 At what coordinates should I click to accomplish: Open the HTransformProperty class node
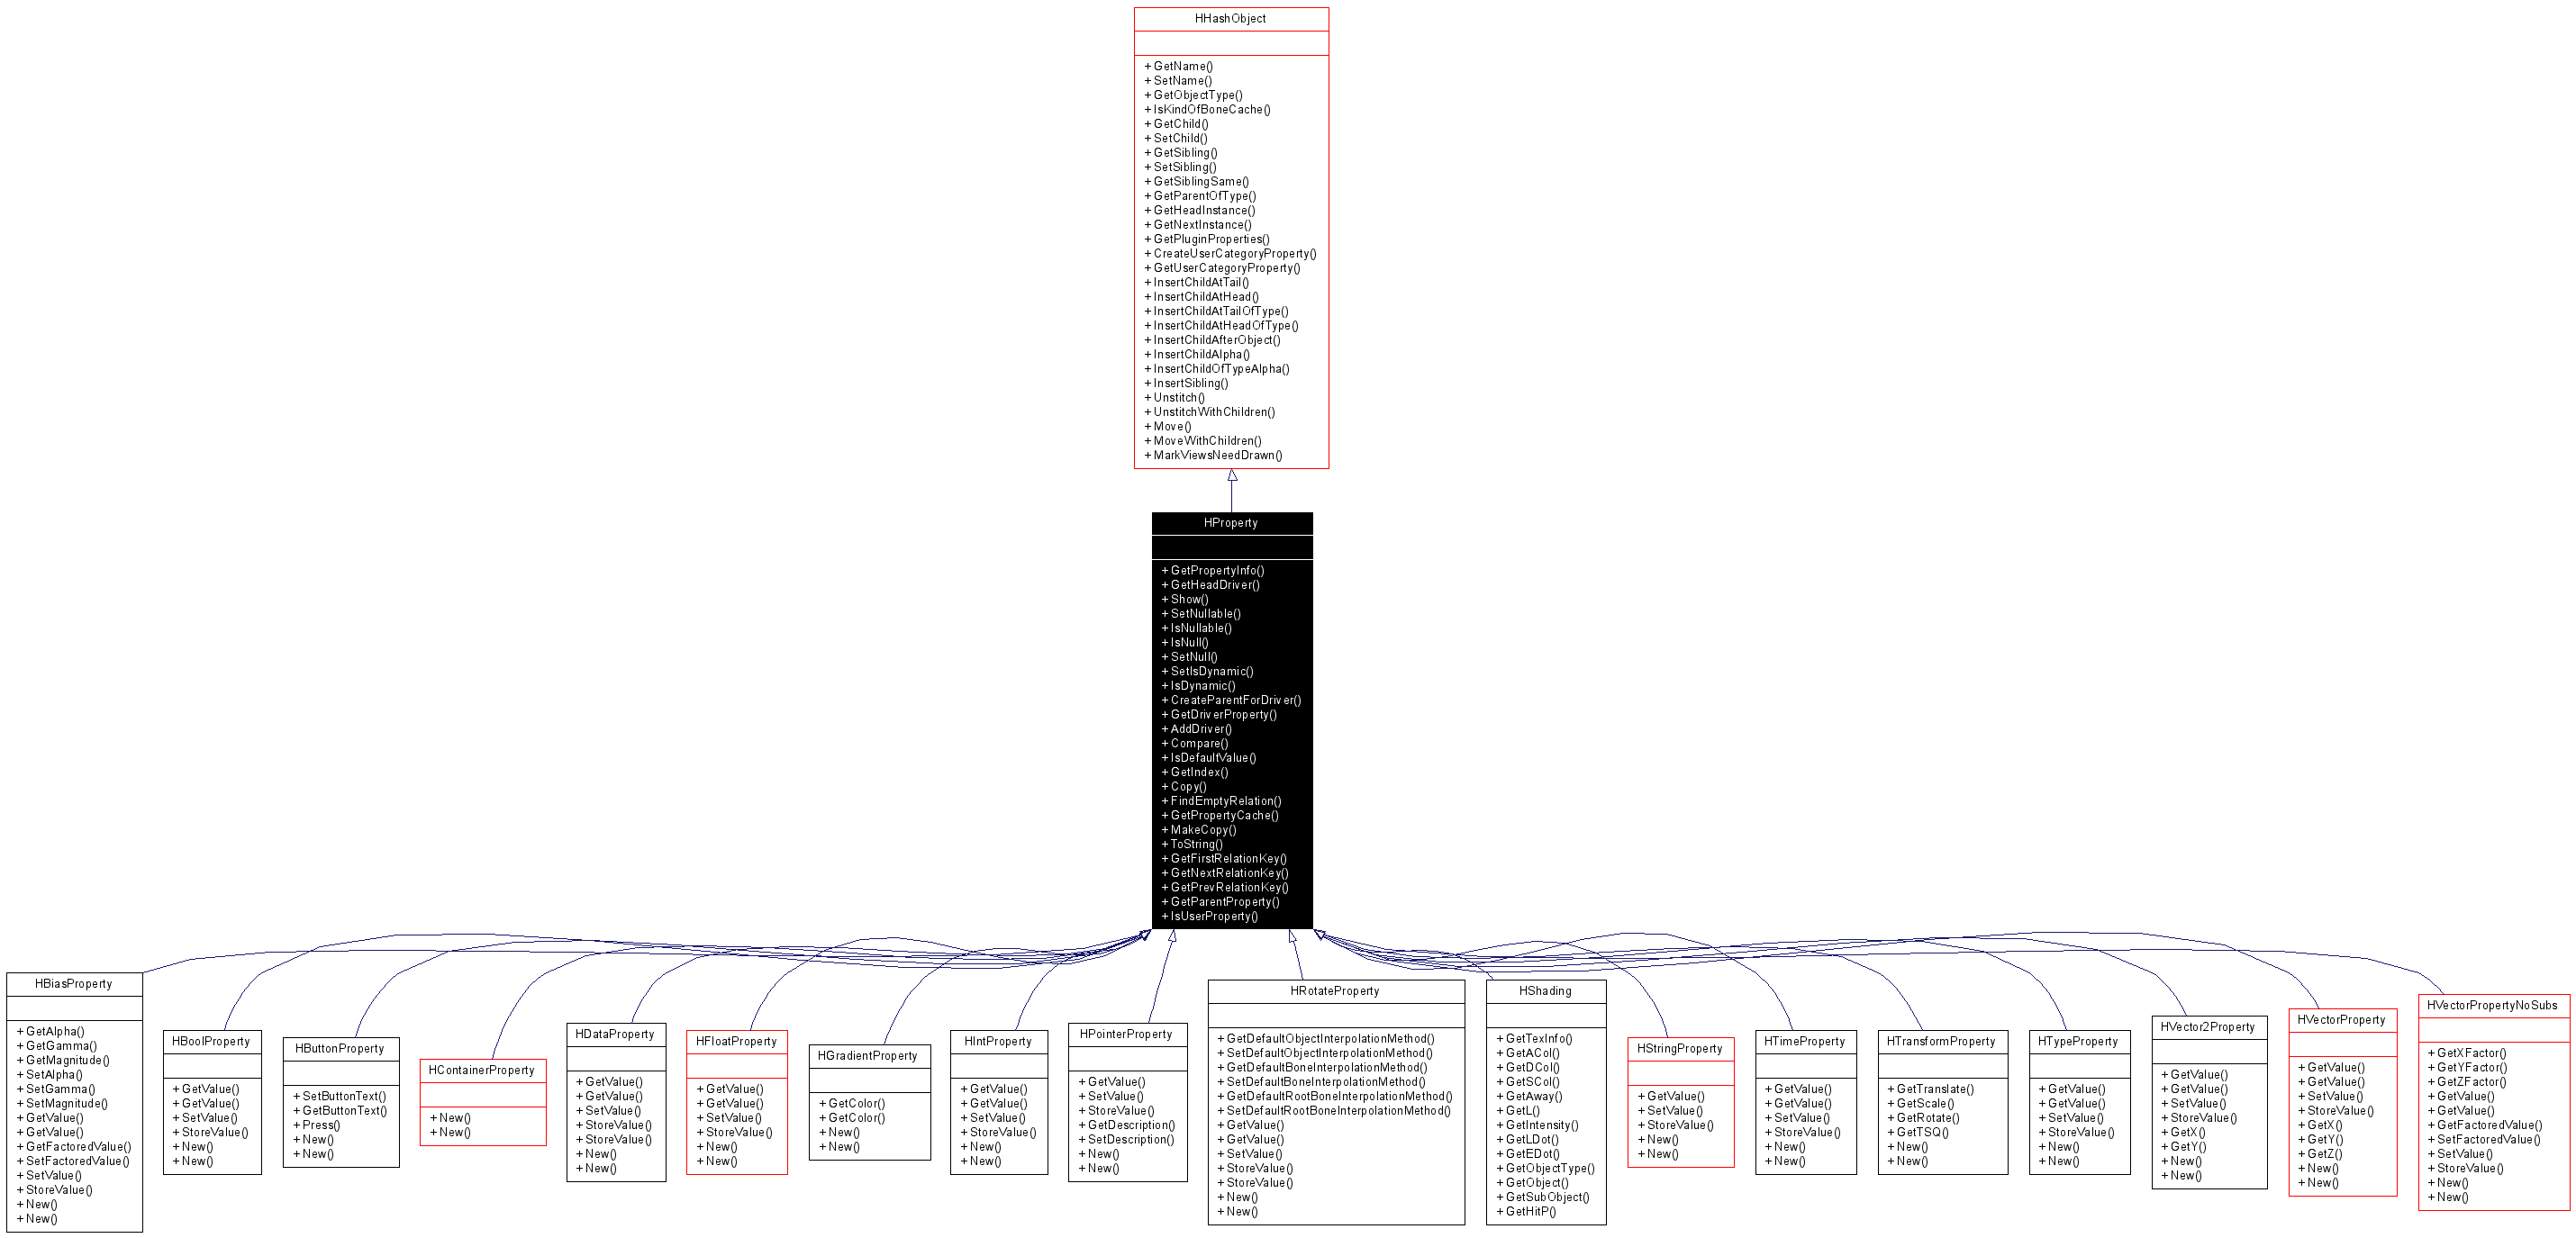[1943, 1102]
